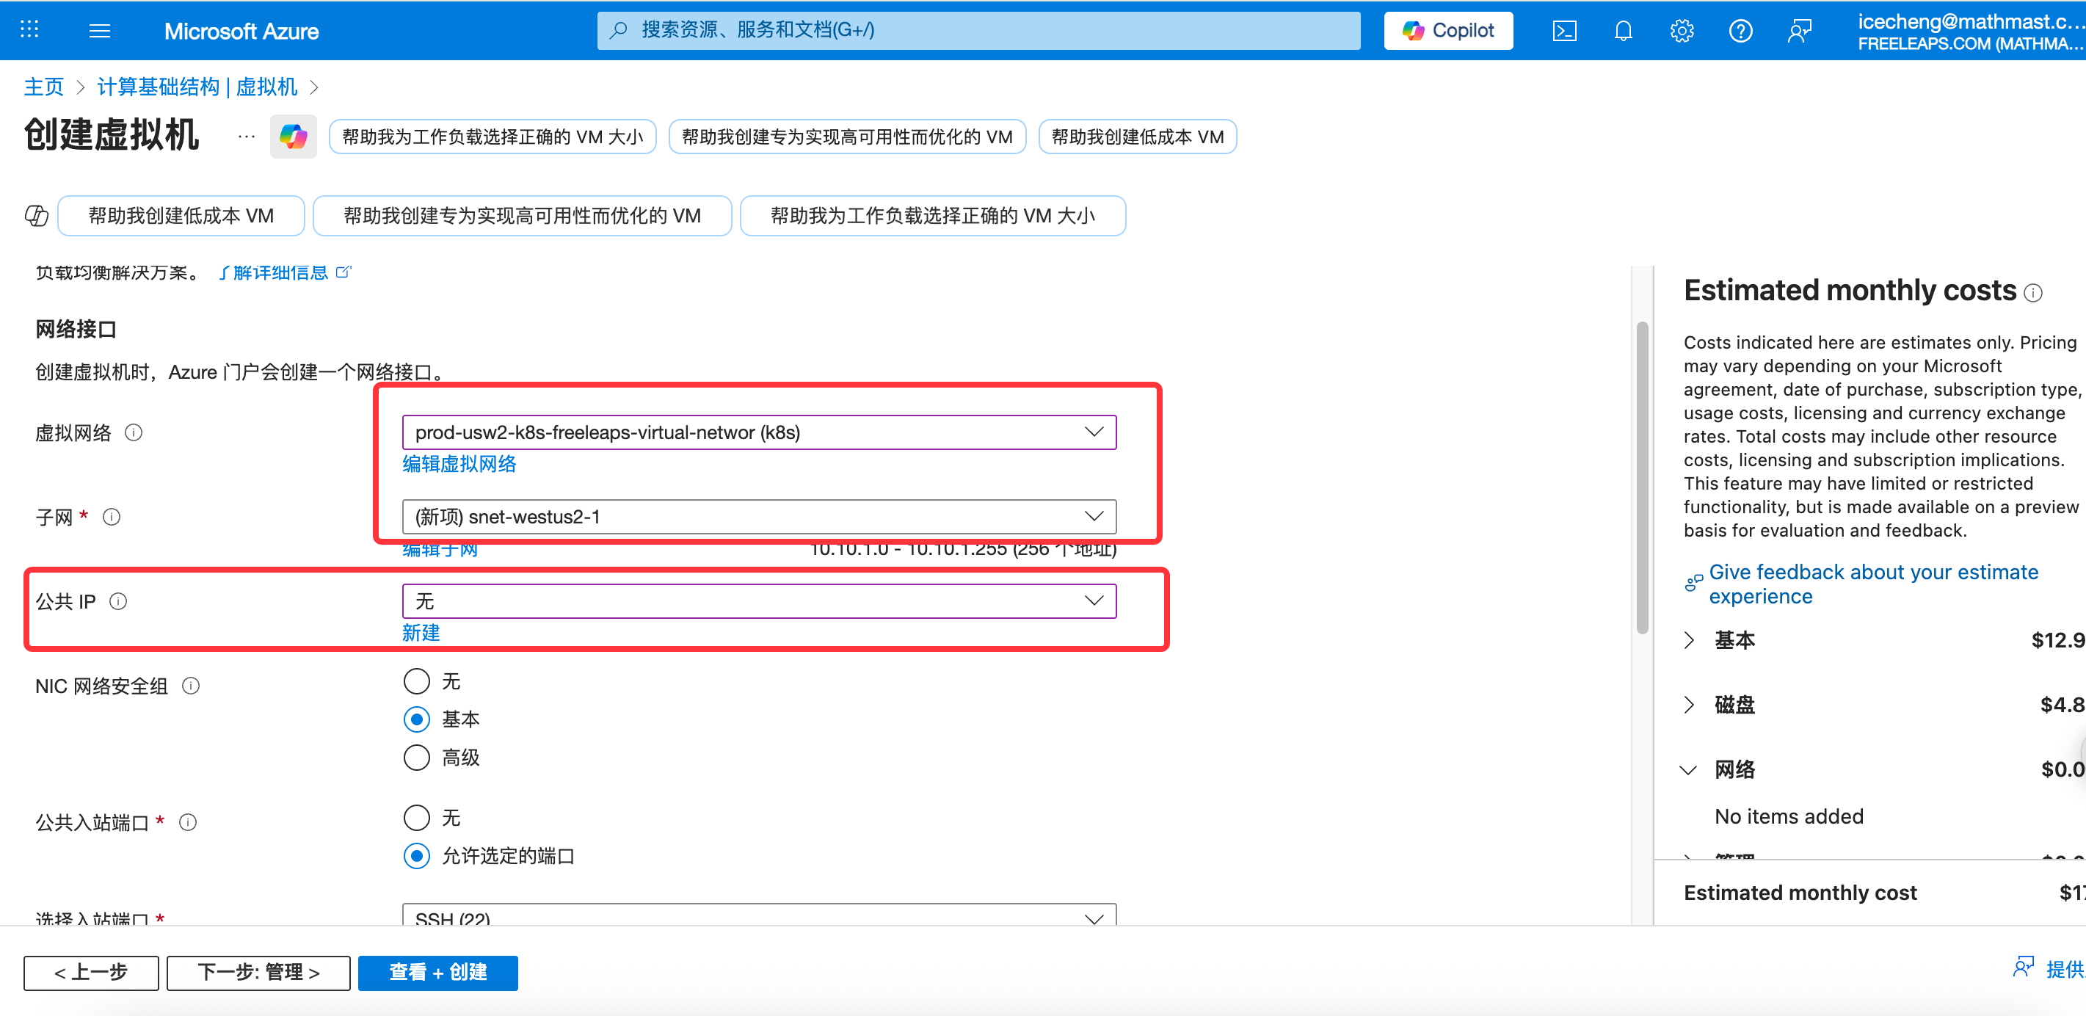Go to 计算基础结构 | 虚拟机 breadcrumb
This screenshot has height=1016, width=2086.
coord(197,87)
